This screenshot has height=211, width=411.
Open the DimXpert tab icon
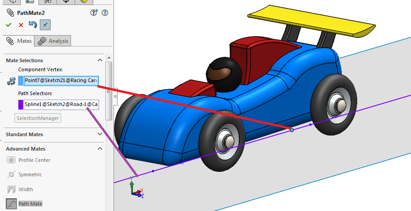[66, 1]
